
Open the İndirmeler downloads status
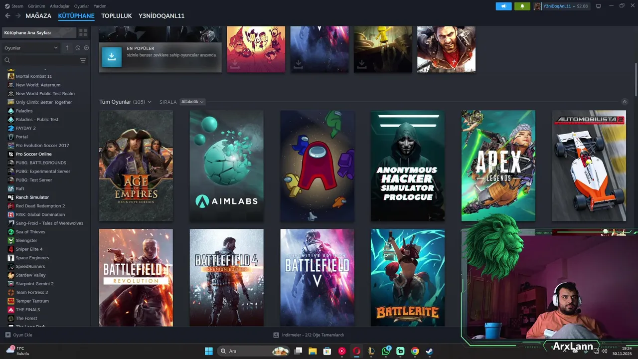tap(309, 335)
